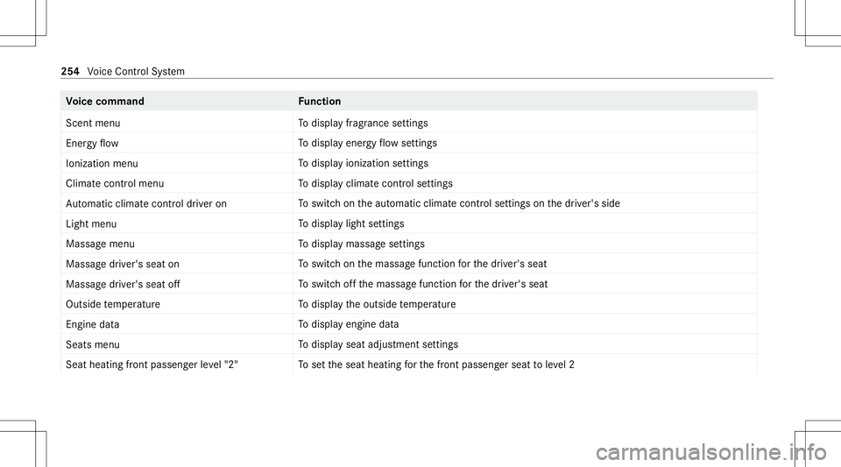Click the Seats menu voice command
The width and height of the screenshot is (841, 467).
93,344
